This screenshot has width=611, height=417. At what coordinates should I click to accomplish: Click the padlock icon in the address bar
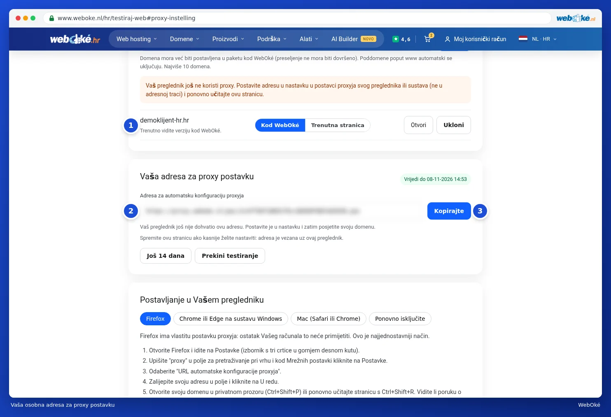click(x=51, y=18)
